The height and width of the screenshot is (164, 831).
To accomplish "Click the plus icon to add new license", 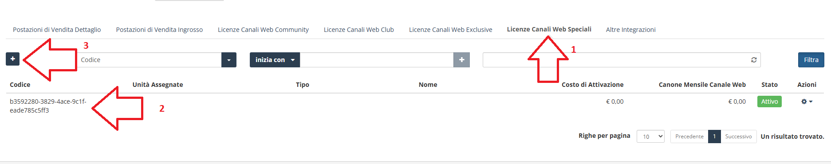I will 12,59.
